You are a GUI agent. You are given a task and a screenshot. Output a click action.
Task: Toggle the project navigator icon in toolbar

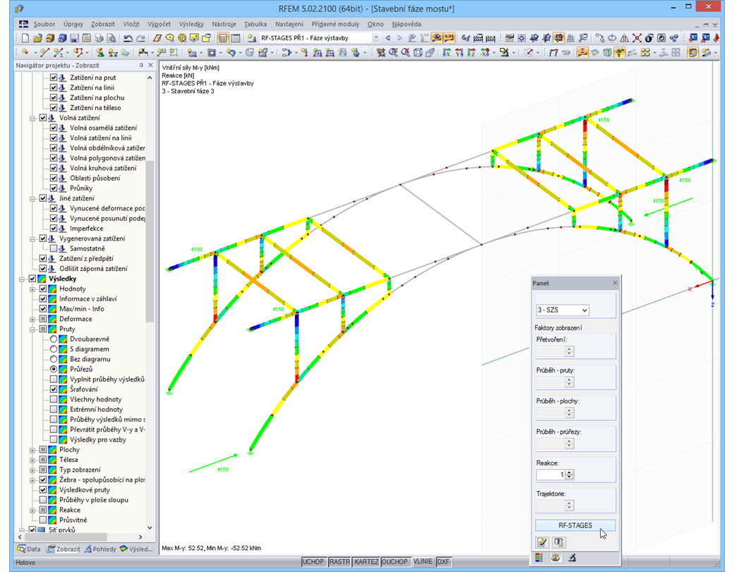click(x=223, y=38)
